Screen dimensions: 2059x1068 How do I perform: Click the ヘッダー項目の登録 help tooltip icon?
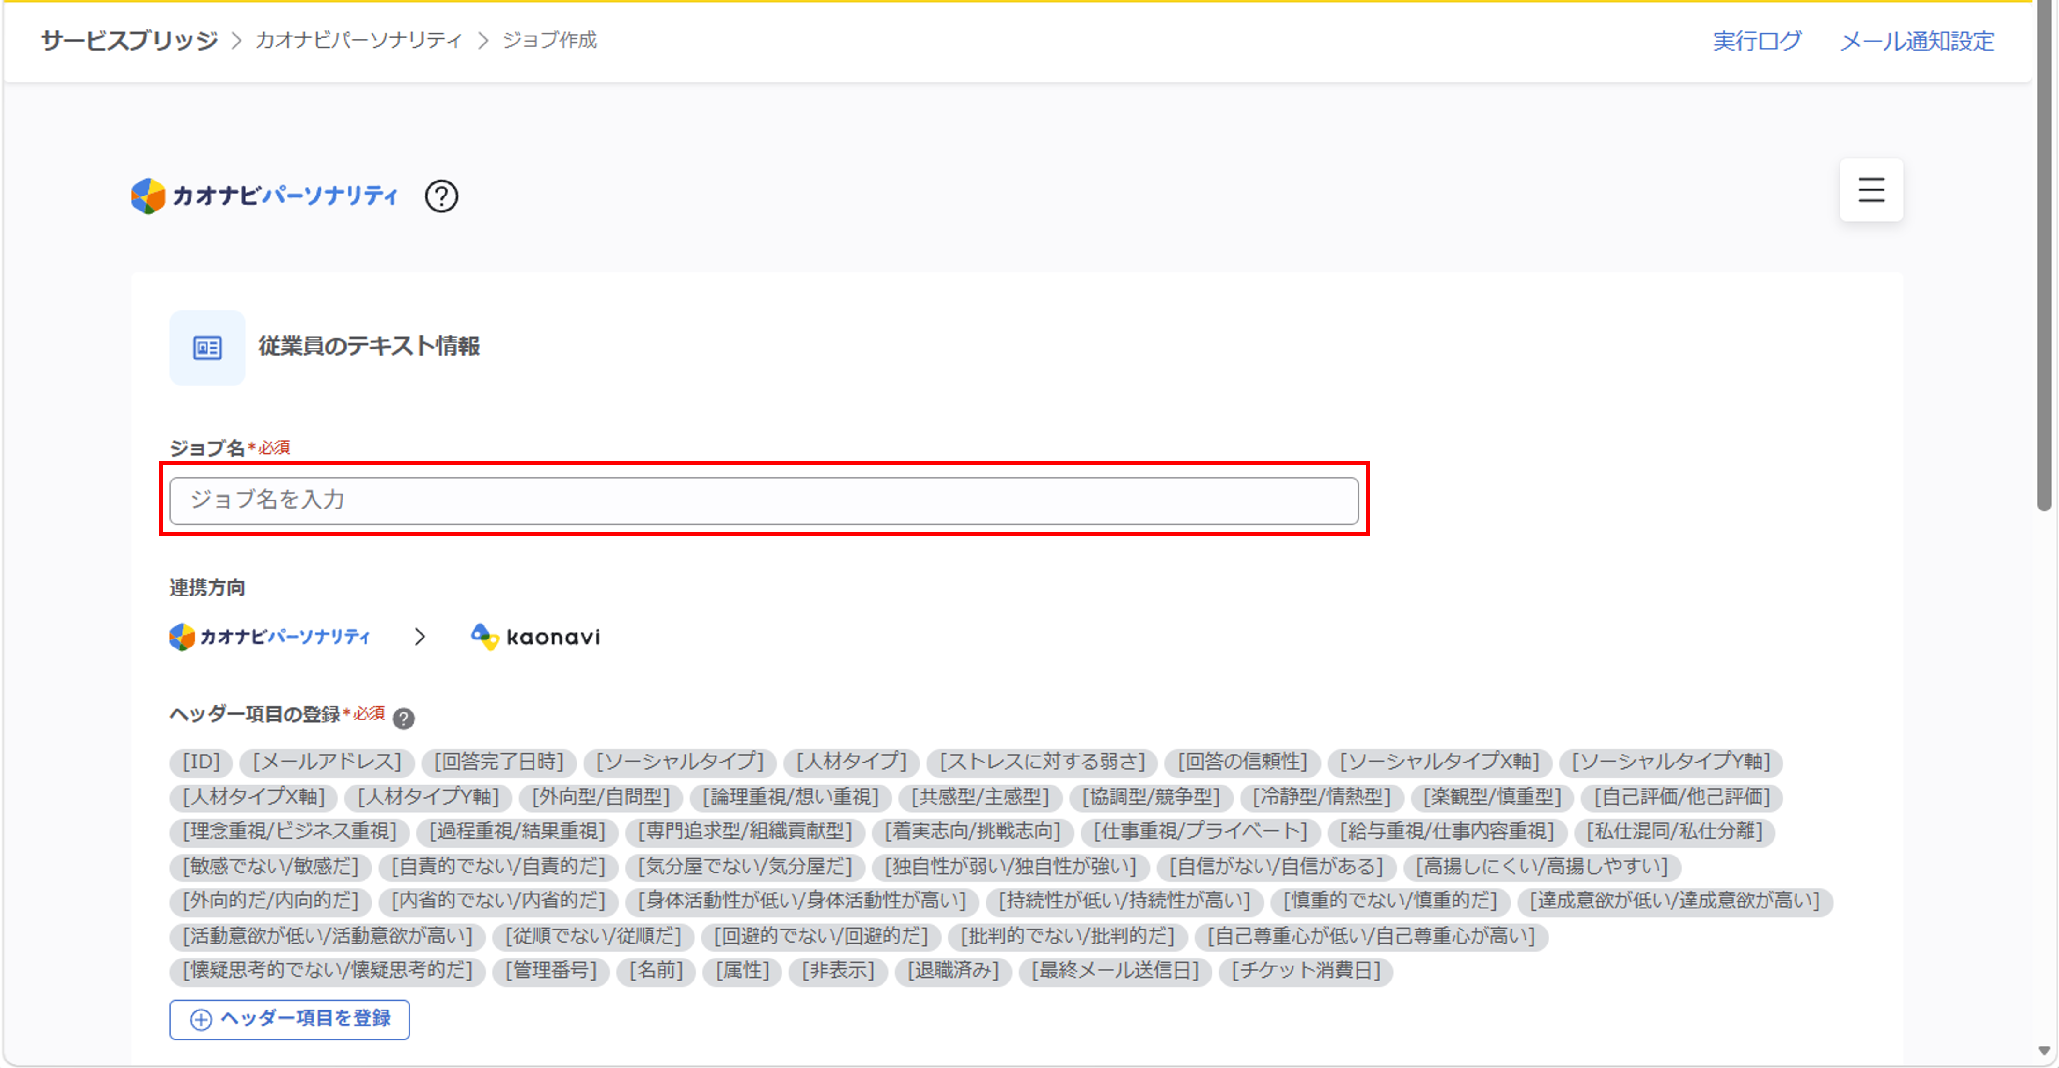click(404, 718)
